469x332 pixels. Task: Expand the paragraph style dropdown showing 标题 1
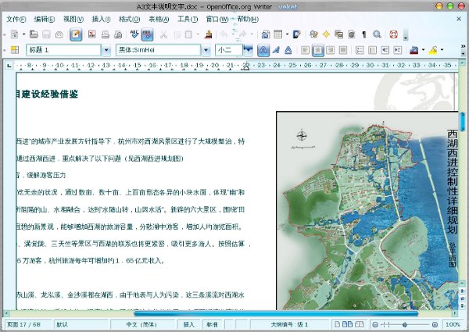(106, 50)
